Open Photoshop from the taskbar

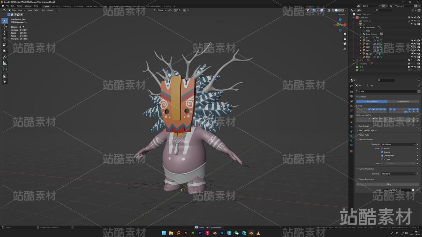[x=222, y=233]
